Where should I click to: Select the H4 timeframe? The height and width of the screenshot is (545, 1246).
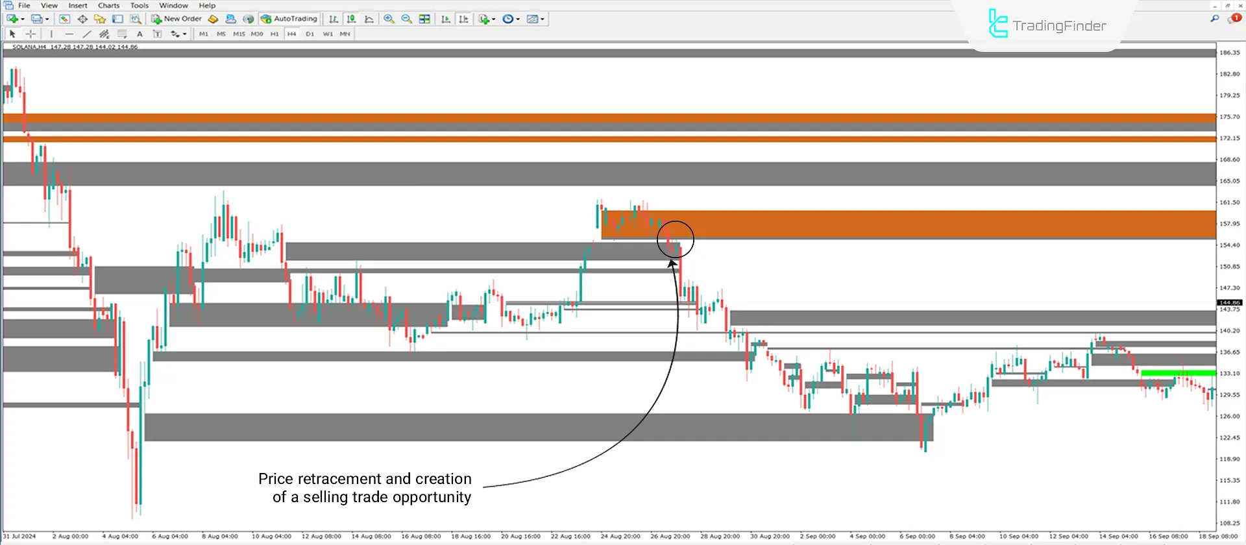tap(292, 34)
